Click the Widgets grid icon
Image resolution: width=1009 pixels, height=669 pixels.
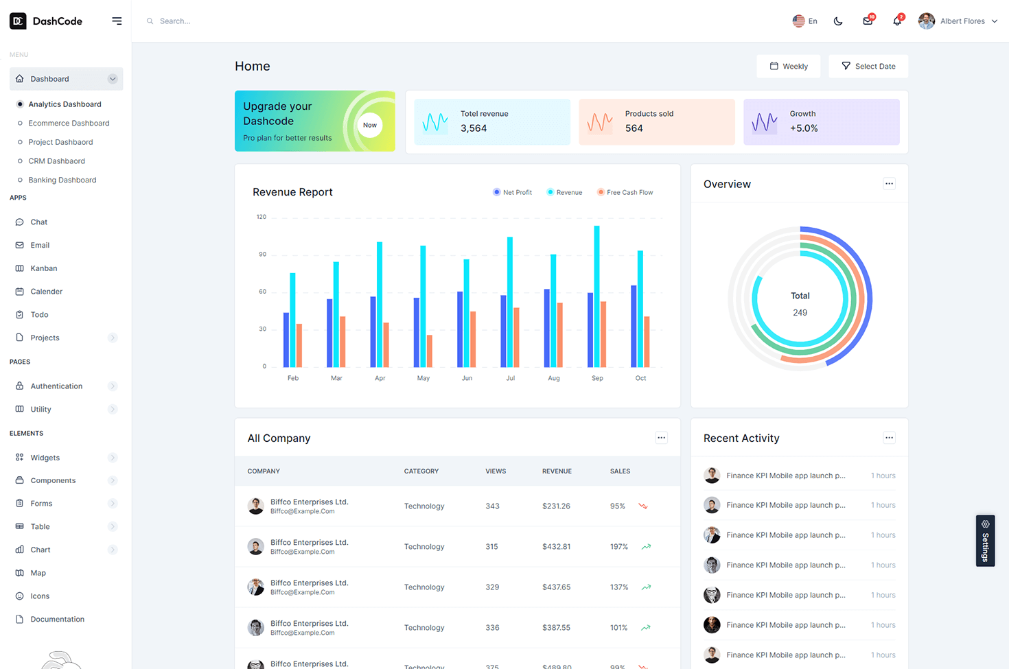[x=19, y=457]
